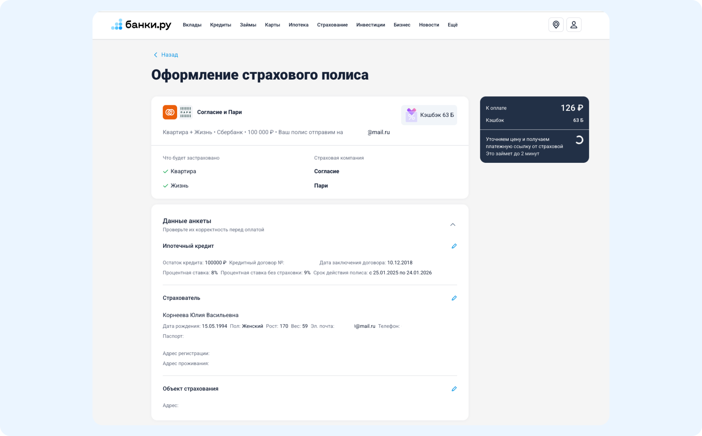The width and height of the screenshot is (702, 436).
Task: Collapse the Данные анкеты section
Action: click(453, 225)
